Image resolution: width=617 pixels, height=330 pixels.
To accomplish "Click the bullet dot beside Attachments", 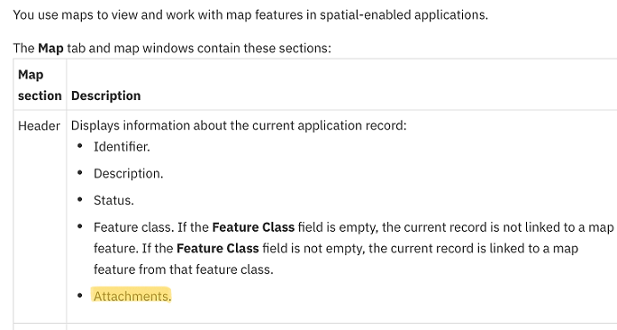I will pos(80,296).
